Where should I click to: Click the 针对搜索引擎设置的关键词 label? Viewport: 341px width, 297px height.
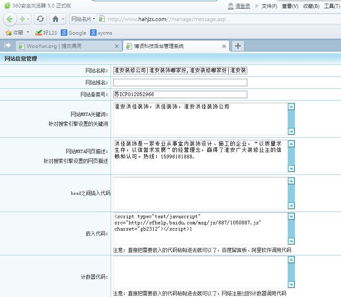(x=78, y=124)
